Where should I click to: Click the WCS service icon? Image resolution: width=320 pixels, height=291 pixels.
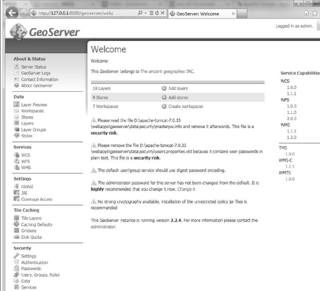(x=16, y=155)
